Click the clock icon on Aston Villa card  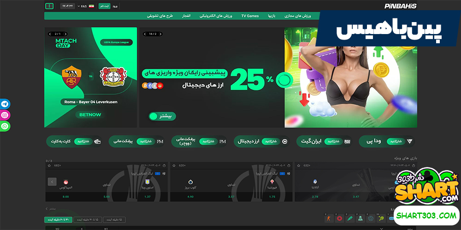pos(164,165)
